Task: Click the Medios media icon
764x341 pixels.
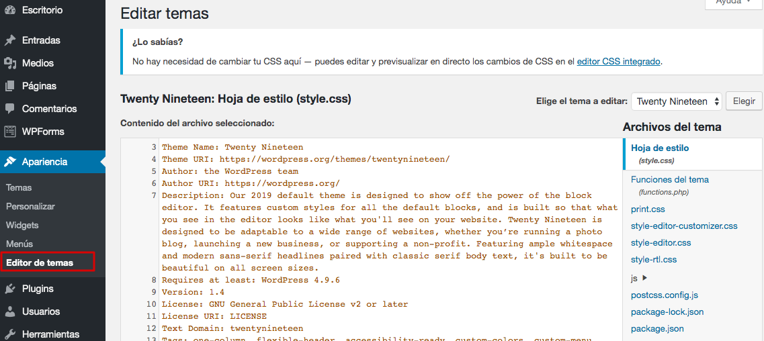Action: tap(10, 63)
